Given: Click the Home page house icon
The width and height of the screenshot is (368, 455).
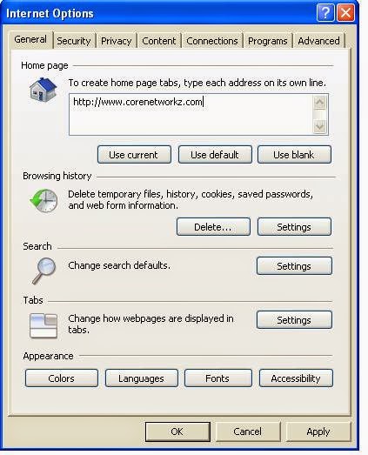Looking at the screenshot, I should coord(43,90).
